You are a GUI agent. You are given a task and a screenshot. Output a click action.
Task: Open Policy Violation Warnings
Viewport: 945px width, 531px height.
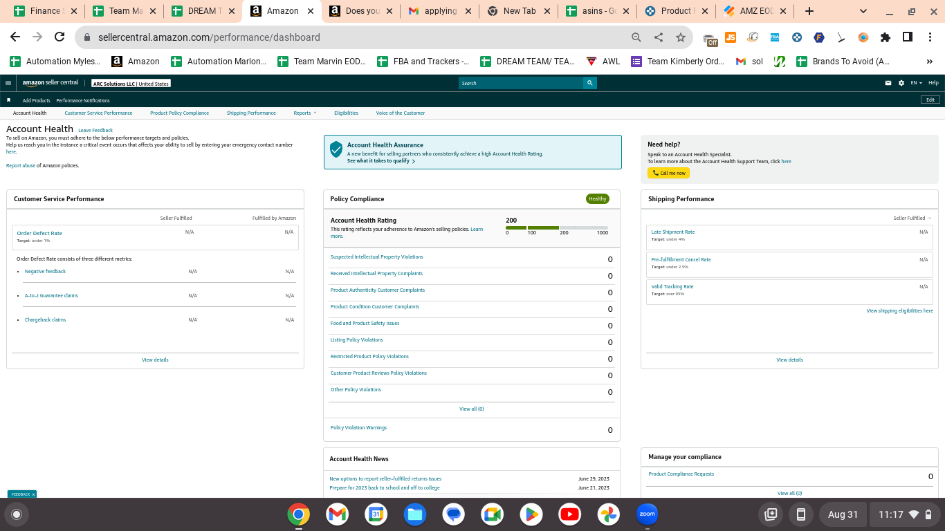click(358, 428)
